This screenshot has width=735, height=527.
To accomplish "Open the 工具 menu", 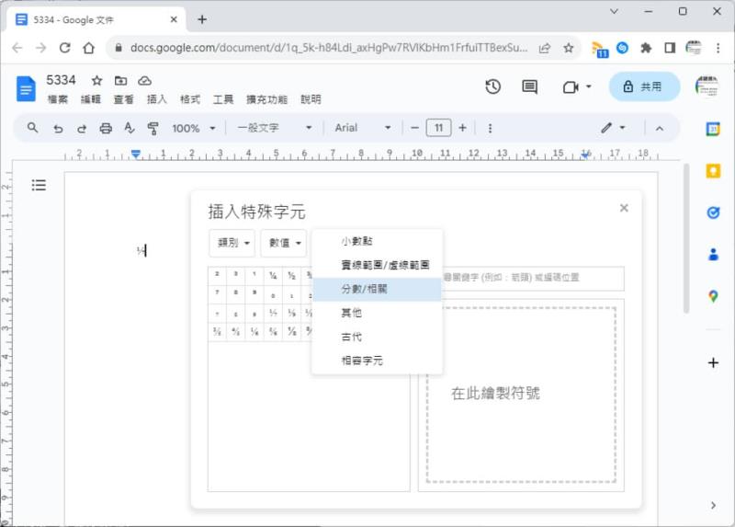I will [x=222, y=99].
